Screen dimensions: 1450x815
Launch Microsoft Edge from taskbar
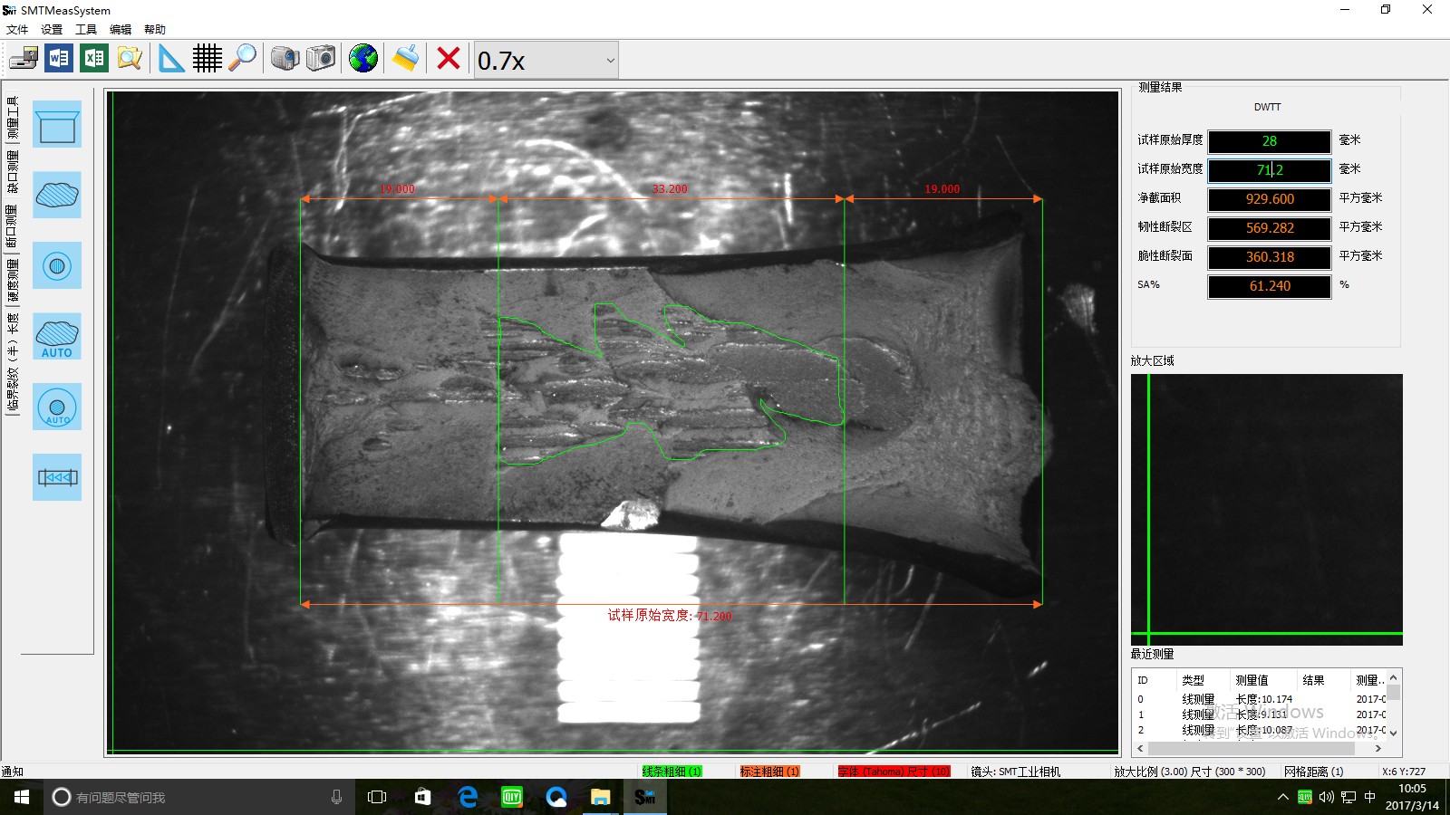tap(468, 797)
